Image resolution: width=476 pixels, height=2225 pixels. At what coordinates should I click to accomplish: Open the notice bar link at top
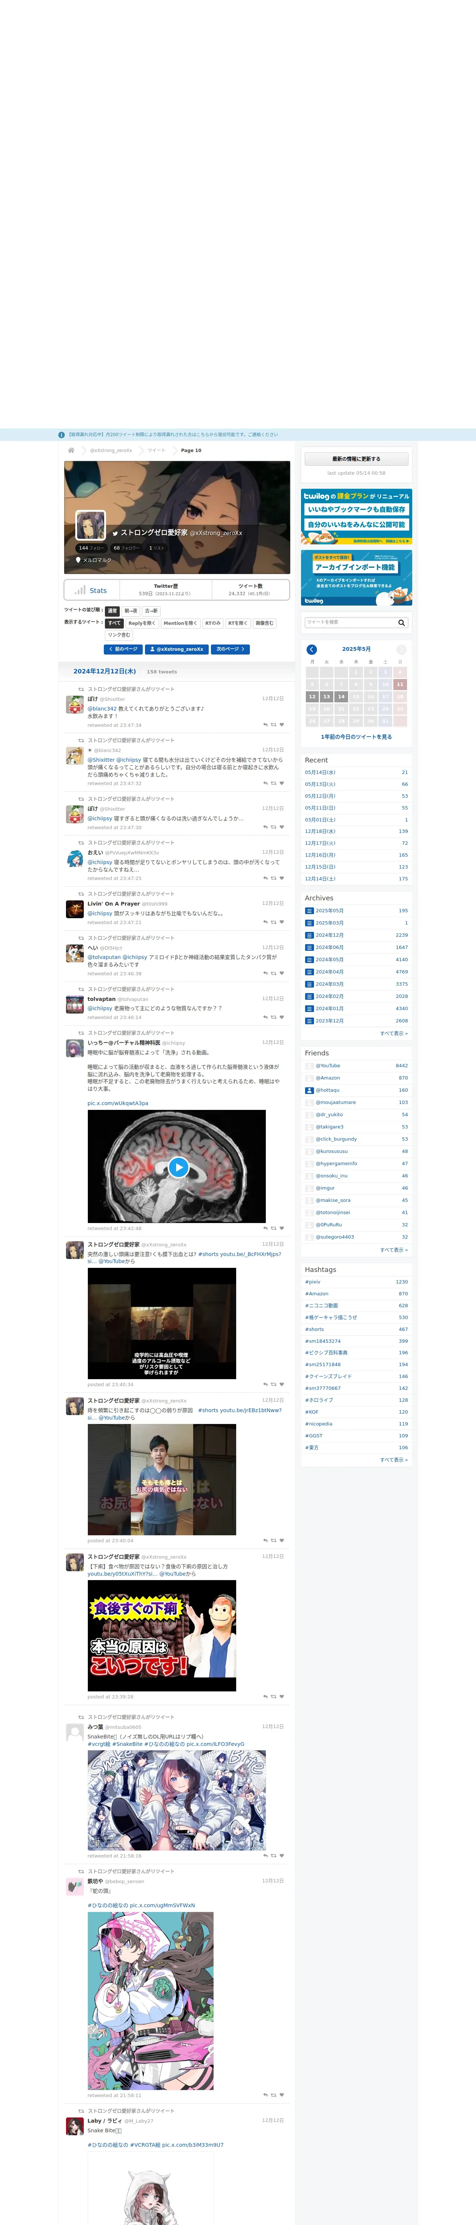172,435
